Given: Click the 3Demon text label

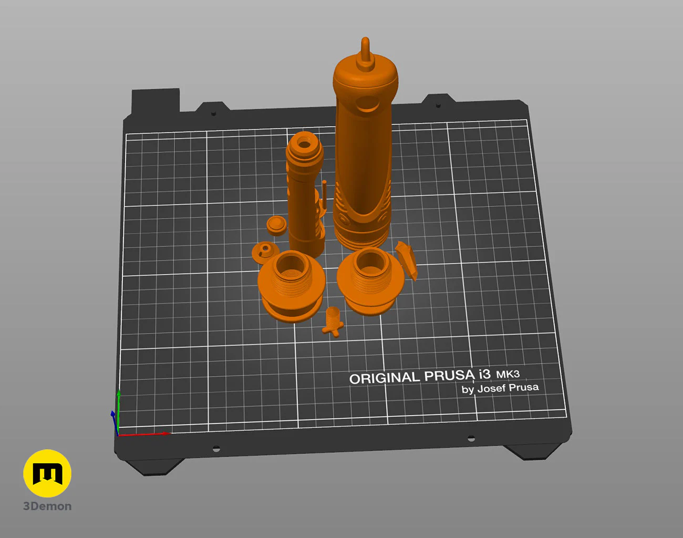Looking at the screenshot, I should click(x=47, y=506).
